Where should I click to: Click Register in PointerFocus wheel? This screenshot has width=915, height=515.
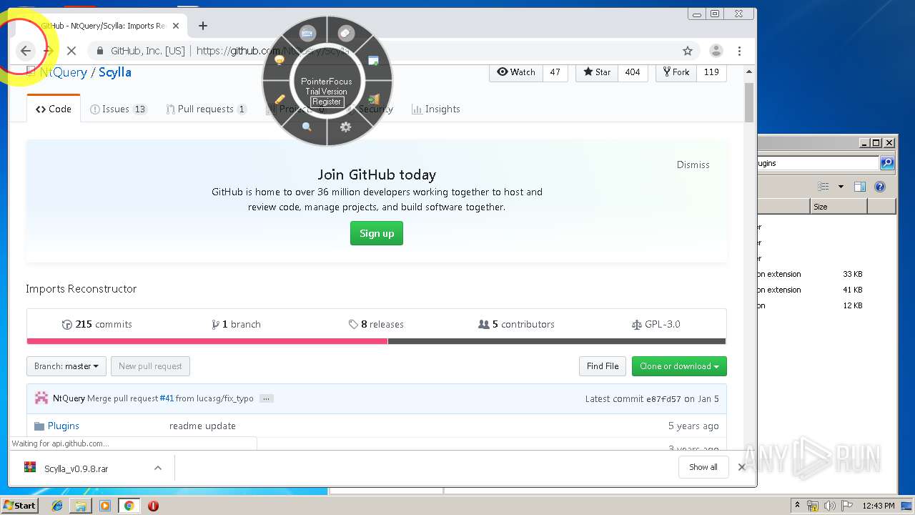327,102
